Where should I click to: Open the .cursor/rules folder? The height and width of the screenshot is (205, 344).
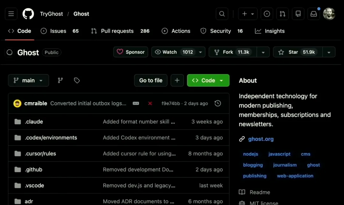pos(40,154)
